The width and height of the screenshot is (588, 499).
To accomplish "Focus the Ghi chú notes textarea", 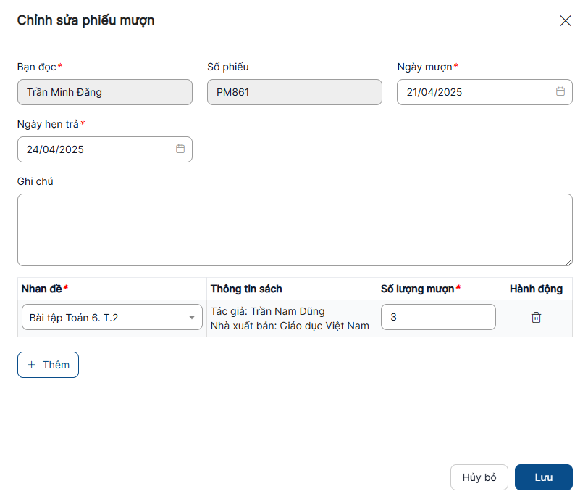I will pos(295,229).
